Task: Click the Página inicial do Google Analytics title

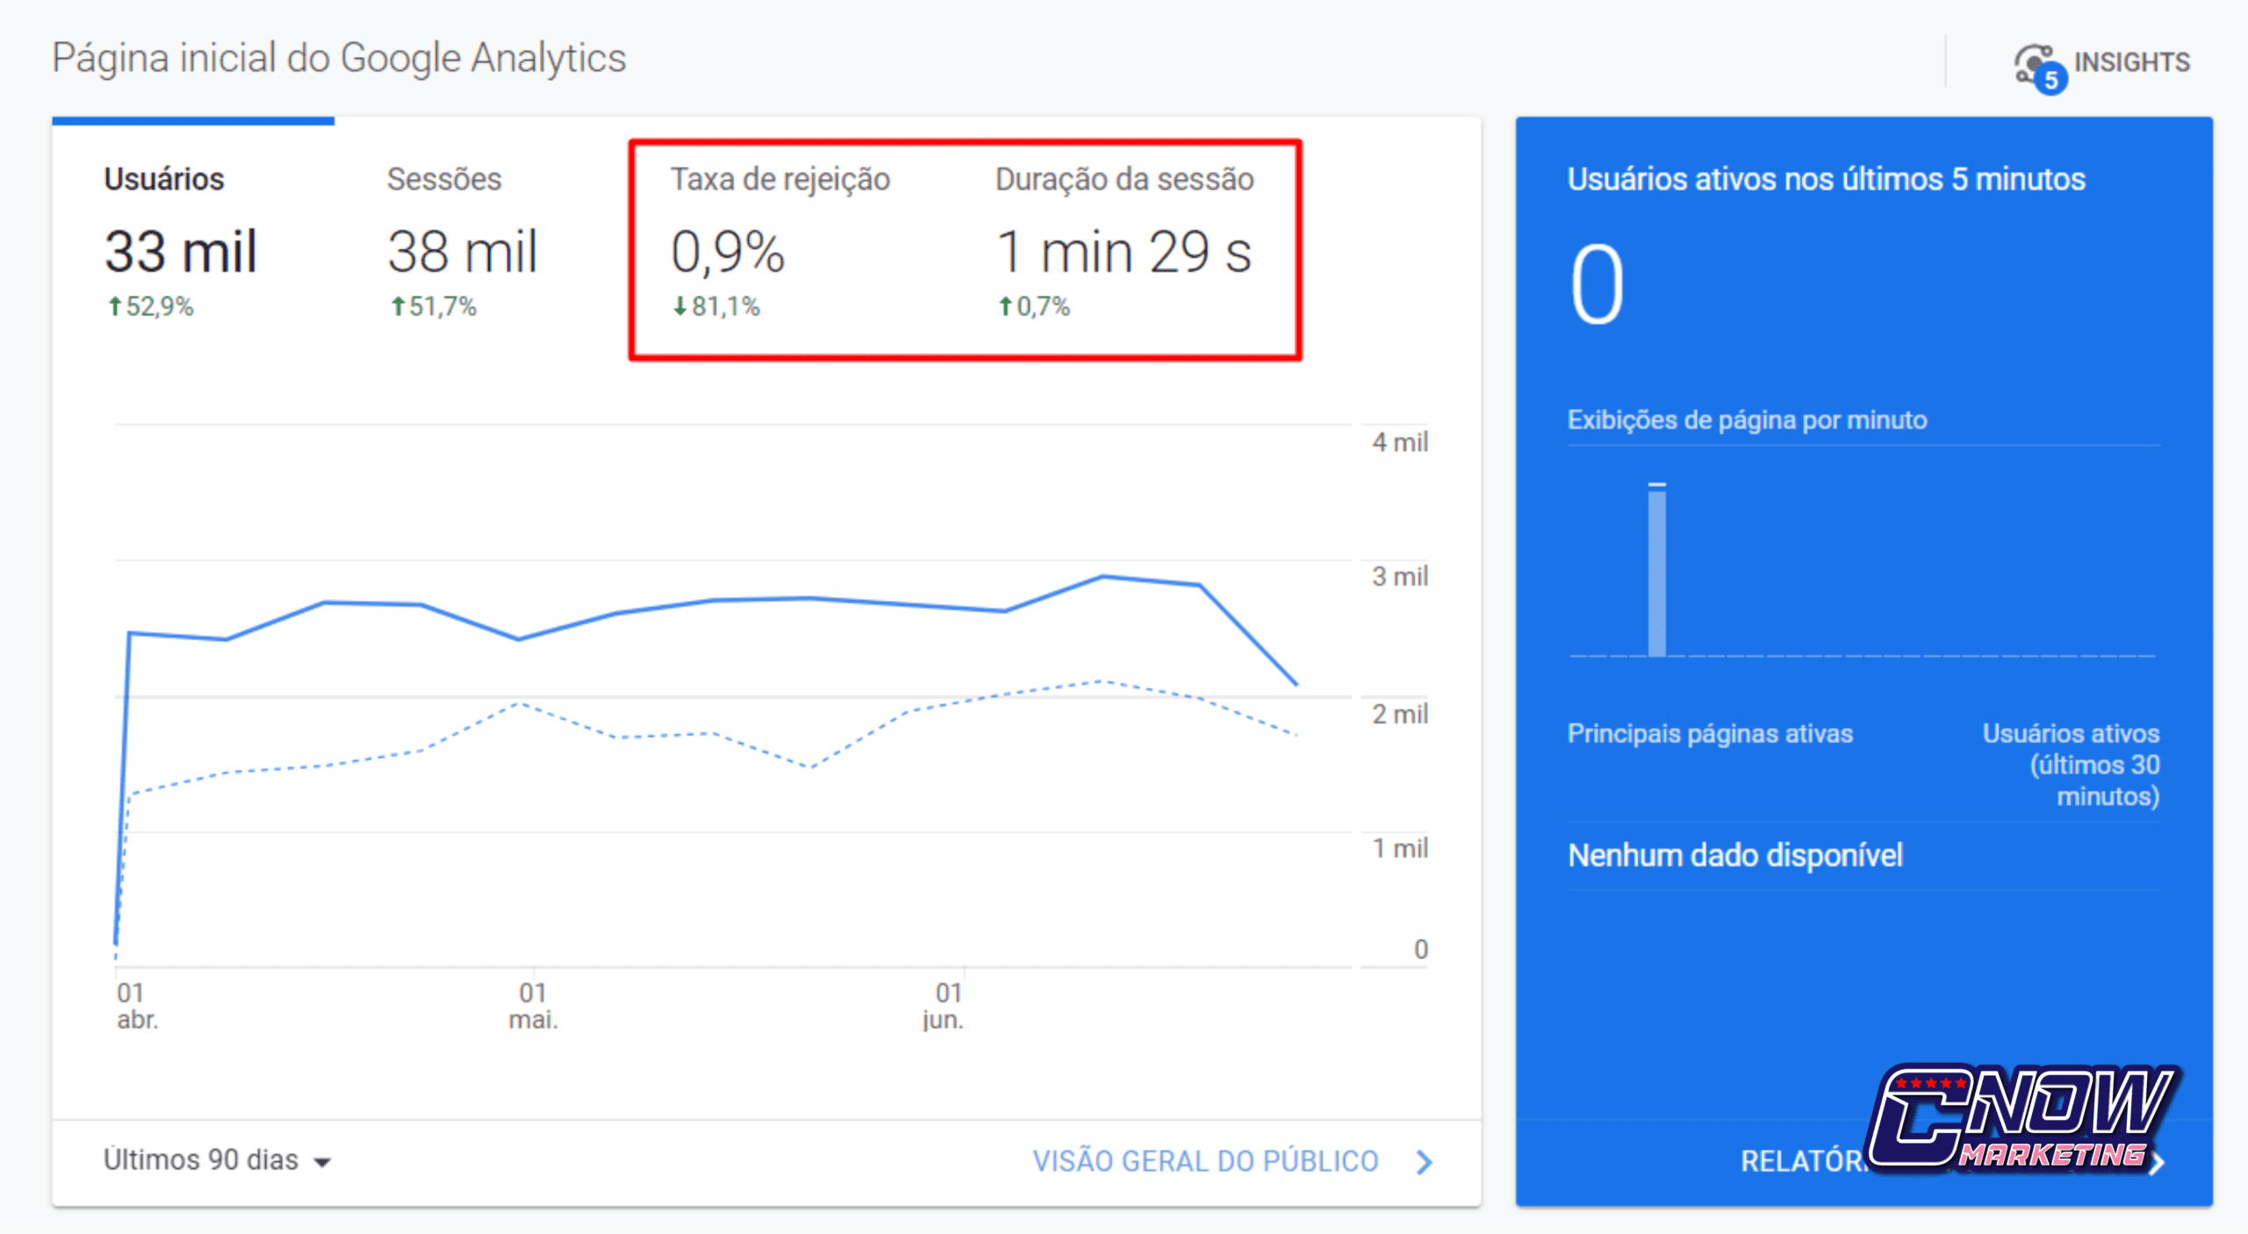Action: click(x=339, y=59)
